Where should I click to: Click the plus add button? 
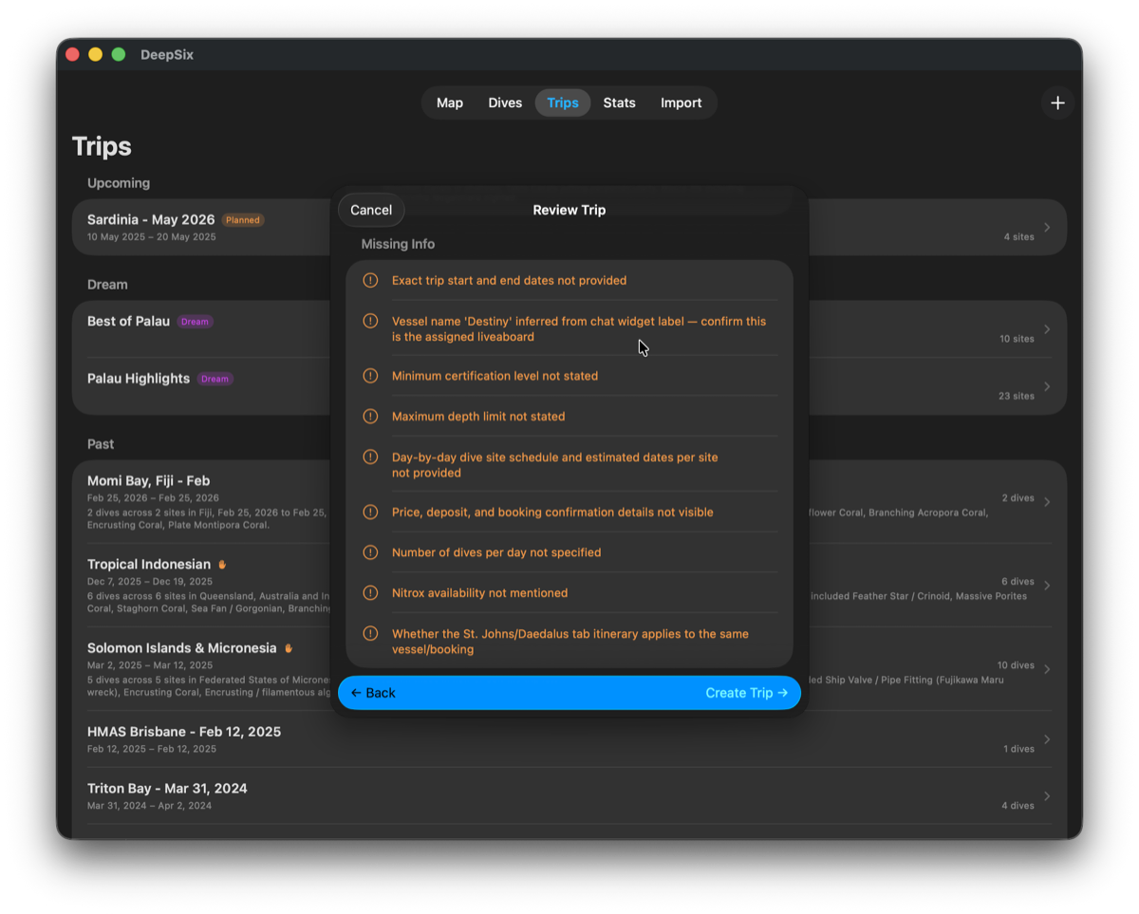point(1057,103)
